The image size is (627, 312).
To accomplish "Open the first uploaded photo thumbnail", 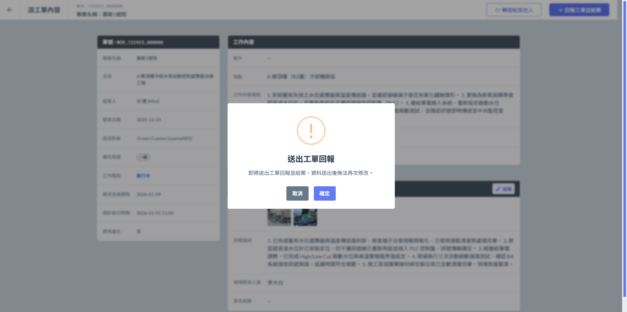I will (279, 217).
